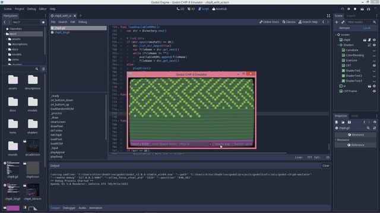Open chip8 node's scene instance icon
380x213 pixels.
(365, 40)
